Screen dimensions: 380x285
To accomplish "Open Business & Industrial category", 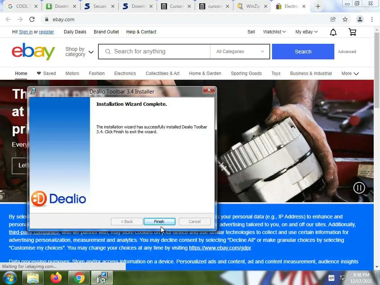I will coord(311,73).
